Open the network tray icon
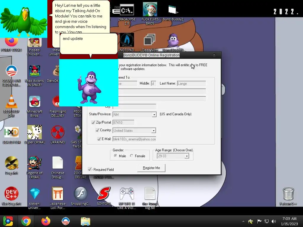Image resolution: width=303 pixels, height=227 pixels. click(x=267, y=221)
